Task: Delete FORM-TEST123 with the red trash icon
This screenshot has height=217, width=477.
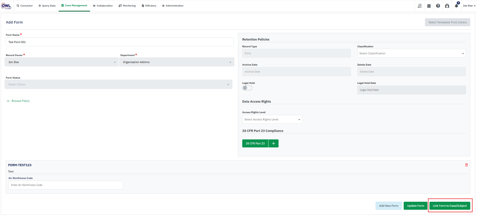Action: [466, 165]
